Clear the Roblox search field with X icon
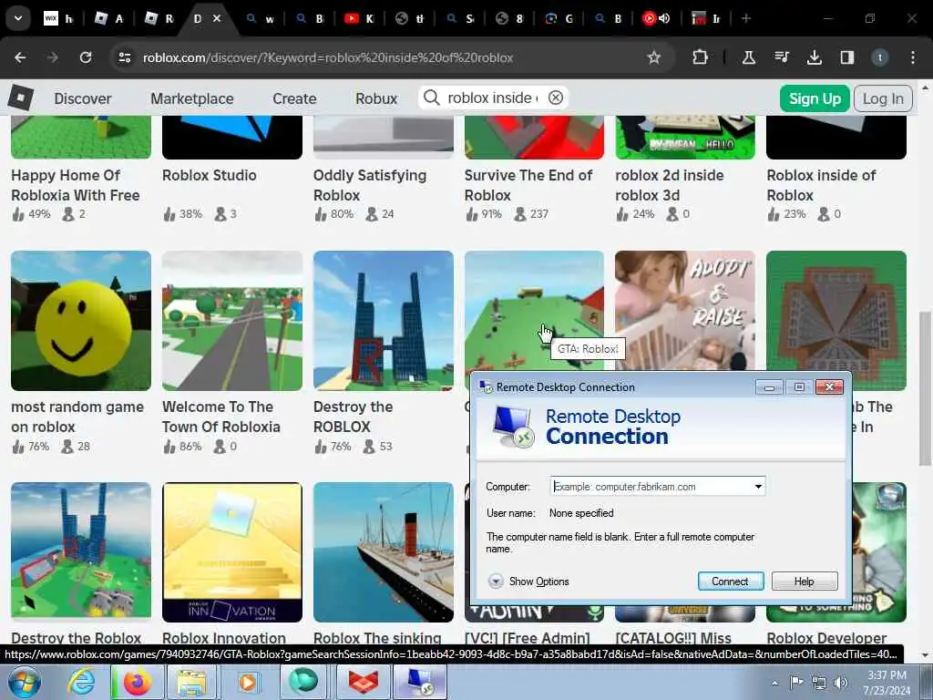Viewport: 933px width, 700px height. (x=555, y=98)
